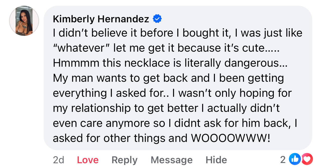Click the word everything in the comment
Image resolution: width=322 pixels, height=168 pixels.
click(79, 93)
